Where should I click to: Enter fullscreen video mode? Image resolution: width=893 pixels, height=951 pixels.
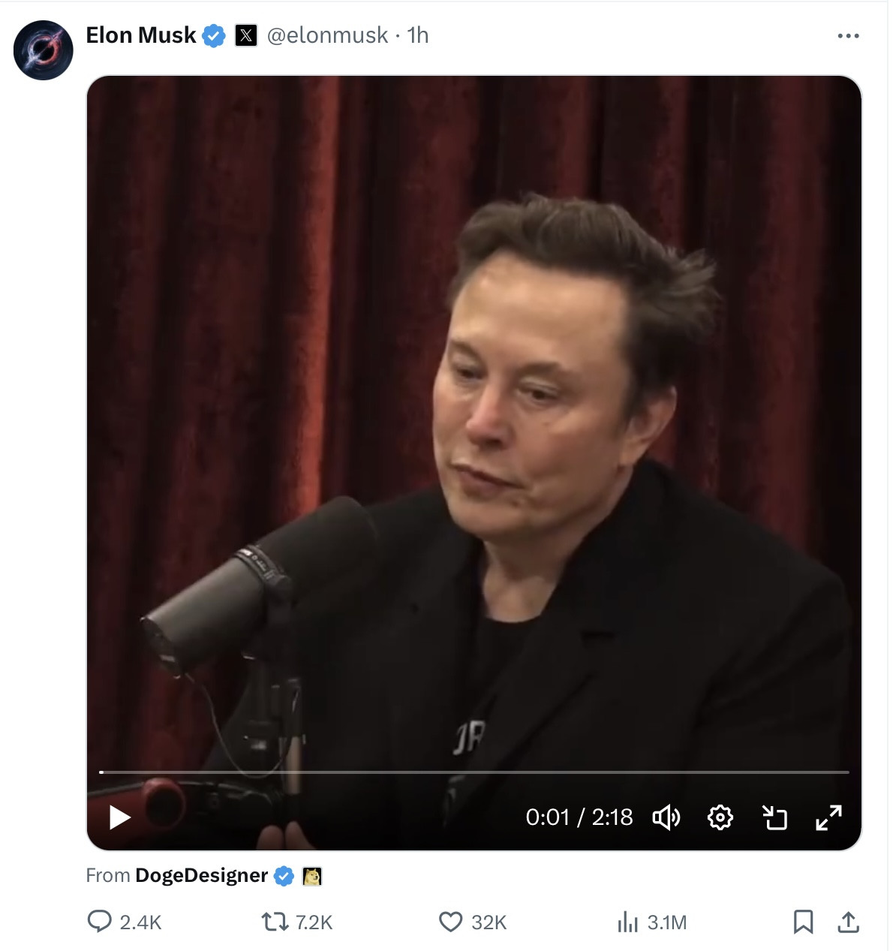click(828, 817)
